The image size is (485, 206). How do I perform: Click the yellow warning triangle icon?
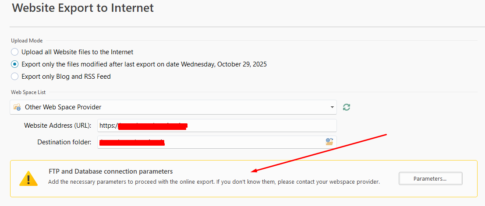point(28,178)
